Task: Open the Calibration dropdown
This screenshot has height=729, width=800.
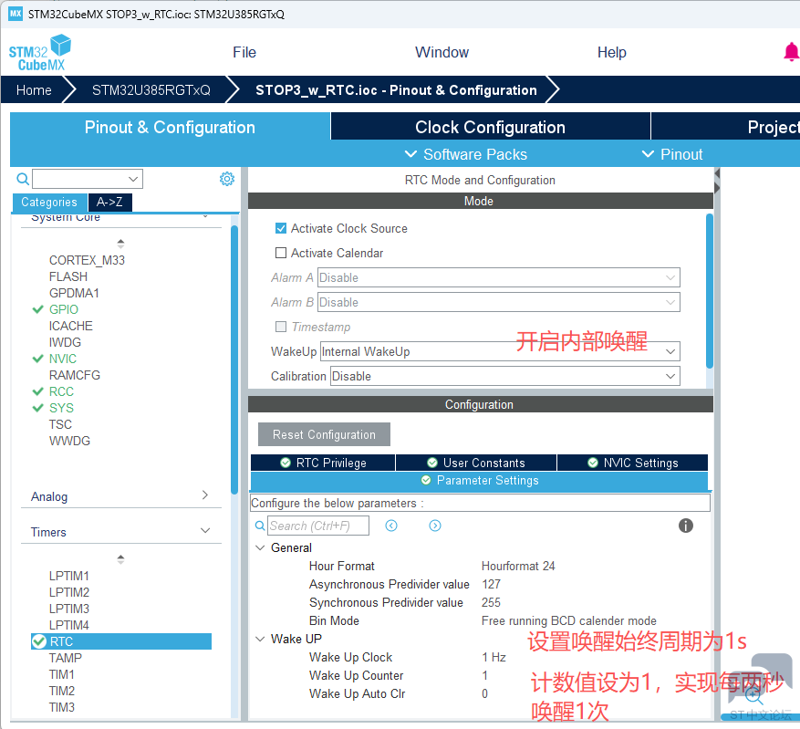Action: tap(505, 376)
